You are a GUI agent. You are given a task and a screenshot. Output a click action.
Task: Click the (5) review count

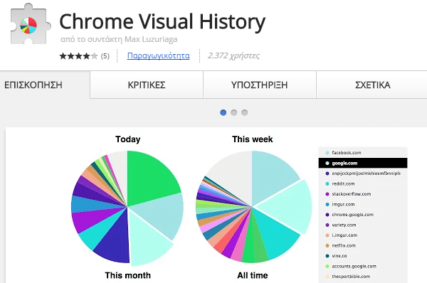(105, 56)
